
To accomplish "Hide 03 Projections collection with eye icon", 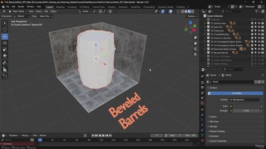I will tap(259, 31).
